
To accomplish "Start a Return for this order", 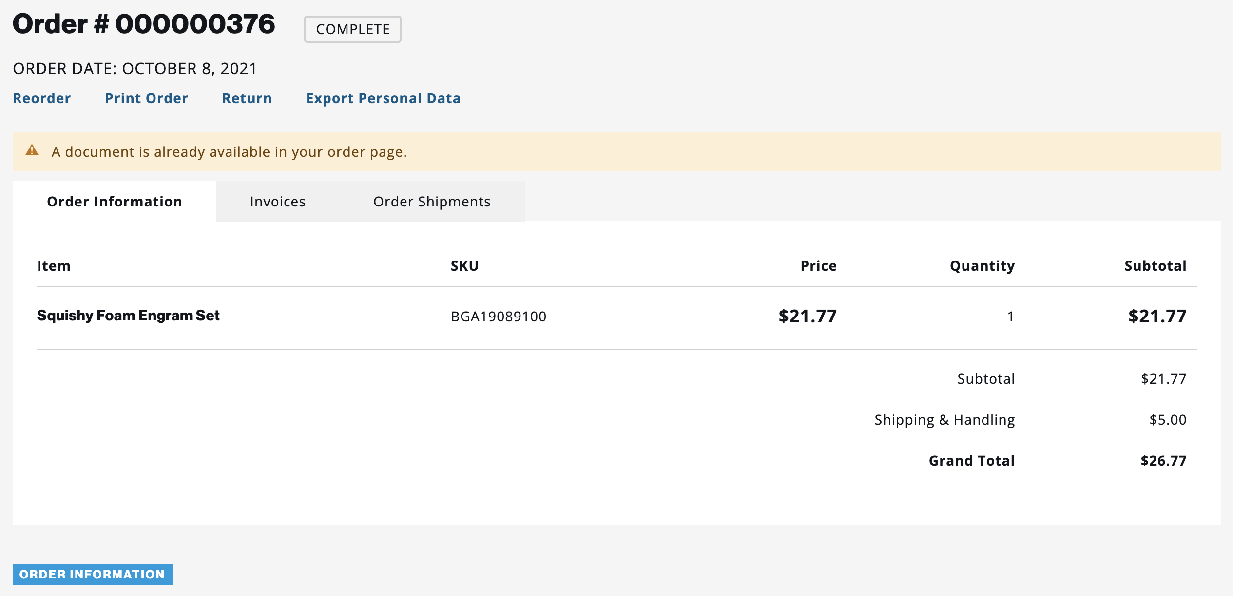I will pyautogui.click(x=247, y=98).
